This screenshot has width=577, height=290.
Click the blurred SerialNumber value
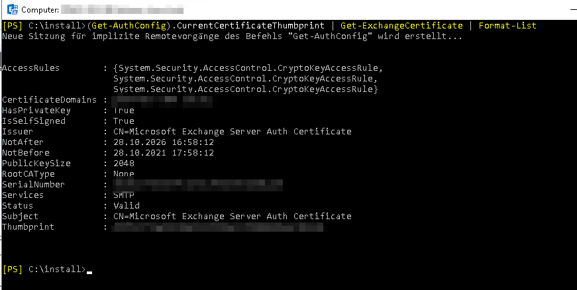(197, 185)
